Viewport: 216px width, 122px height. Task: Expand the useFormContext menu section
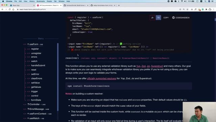(x=39, y=114)
